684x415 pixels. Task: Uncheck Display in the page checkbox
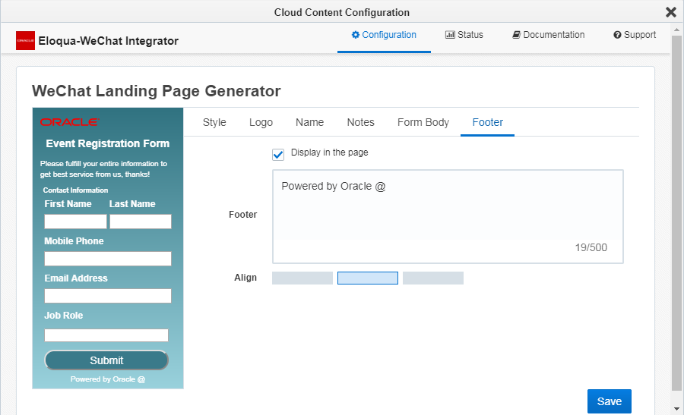[x=278, y=154]
